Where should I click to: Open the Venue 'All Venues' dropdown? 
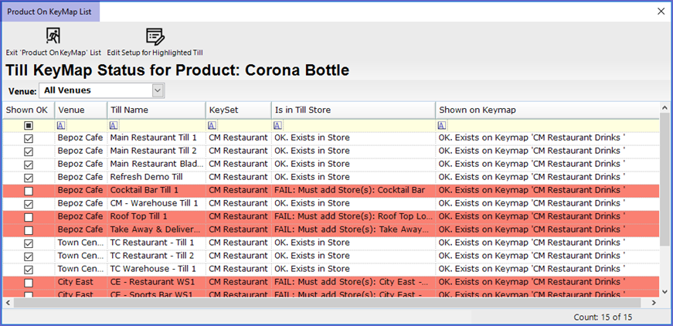158,91
